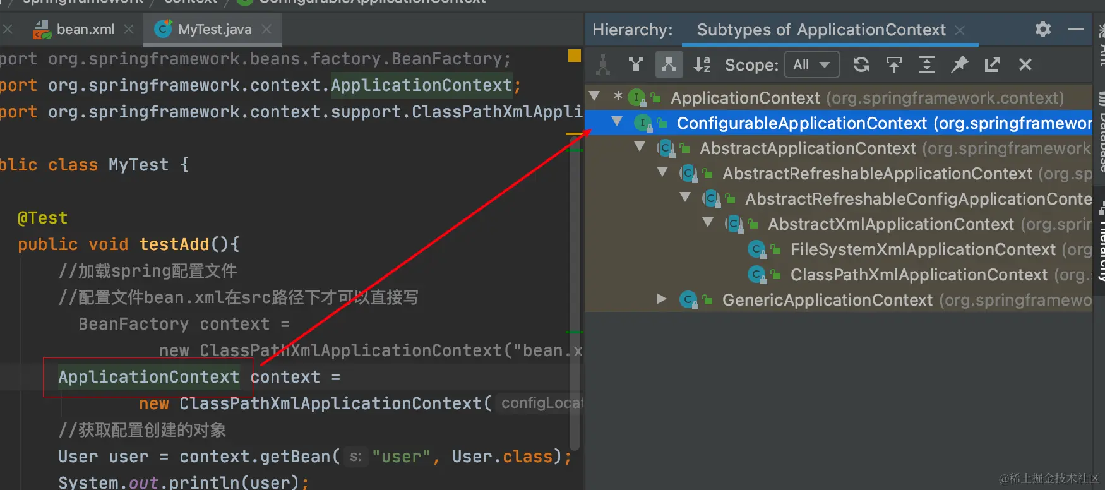Image resolution: width=1105 pixels, height=490 pixels.
Task: Switch to class hierarchy view
Action: coord(603,64)
